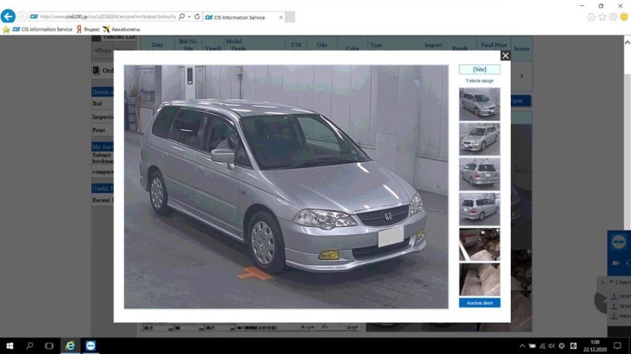This screenshot has width=631, height=354.
Task: Close the vehicle image popup
Action: click(x=505, y=55)
